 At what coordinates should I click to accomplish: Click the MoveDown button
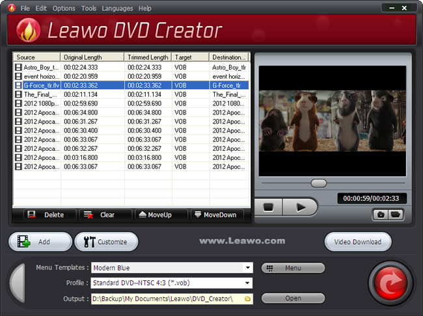point(217,215)
